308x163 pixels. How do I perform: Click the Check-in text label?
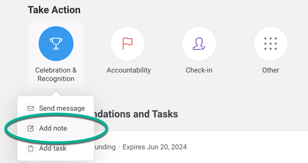199,70
